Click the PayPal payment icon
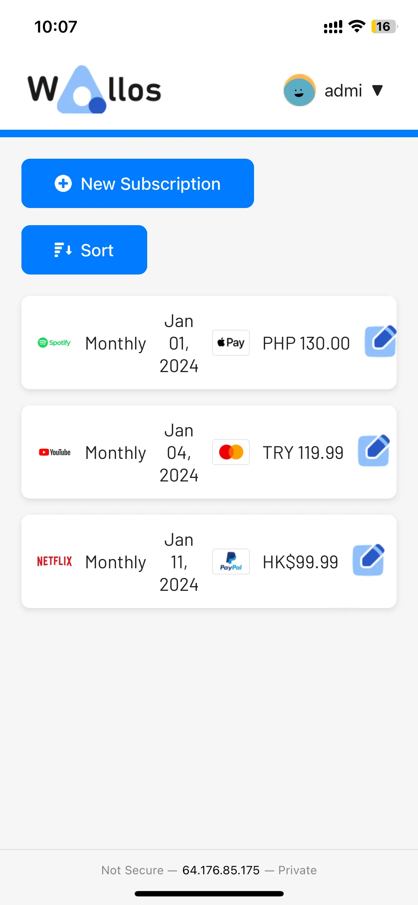 (231, 561)
